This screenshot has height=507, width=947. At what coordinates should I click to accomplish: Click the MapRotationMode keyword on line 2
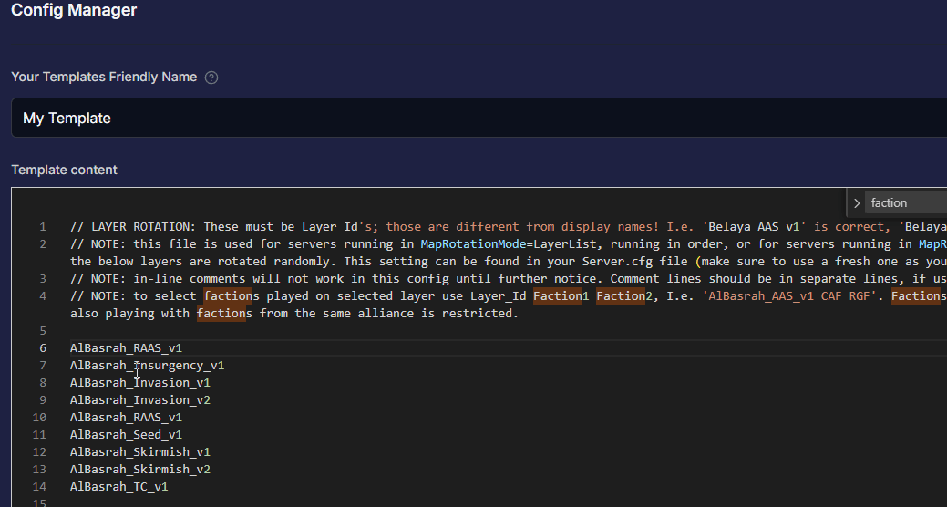tap(473, 244)
